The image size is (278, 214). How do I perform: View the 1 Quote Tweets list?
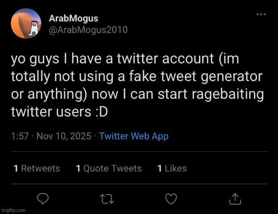click(x=109, y=169)
